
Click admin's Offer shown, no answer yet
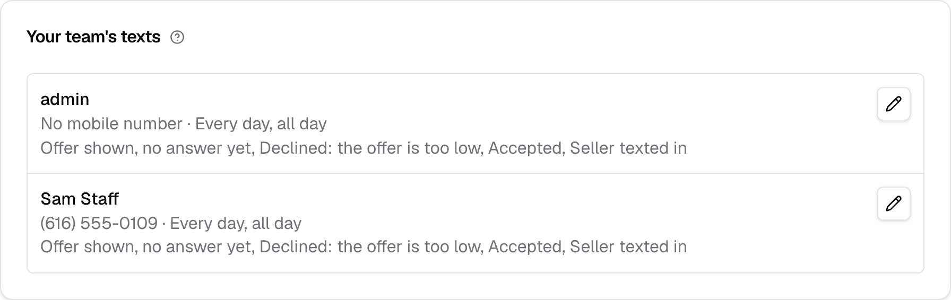click(x=148, y=148)
